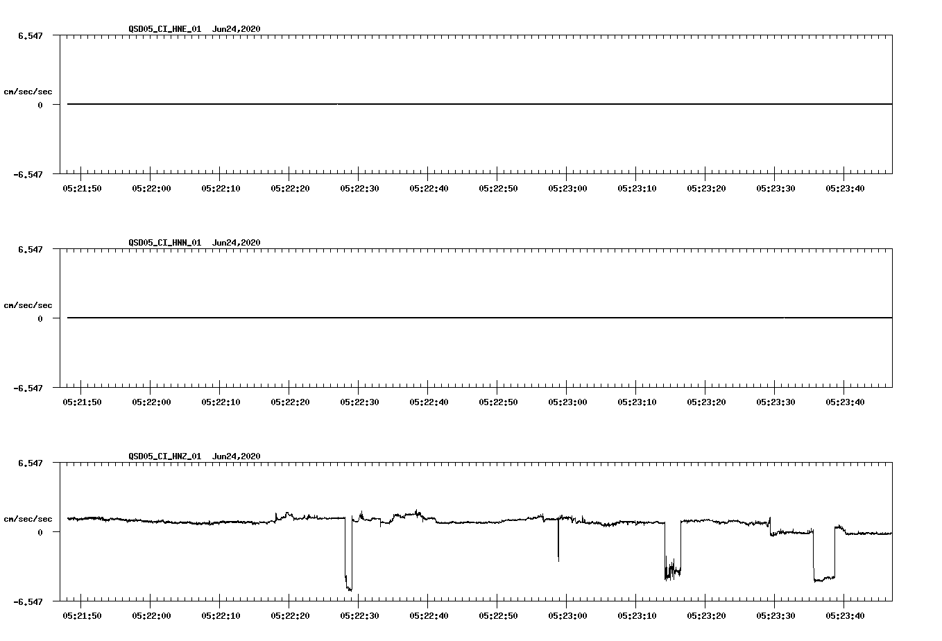Select the 05:23:40 time label under HNN plot
942x641 pixels.
(845, 402)
